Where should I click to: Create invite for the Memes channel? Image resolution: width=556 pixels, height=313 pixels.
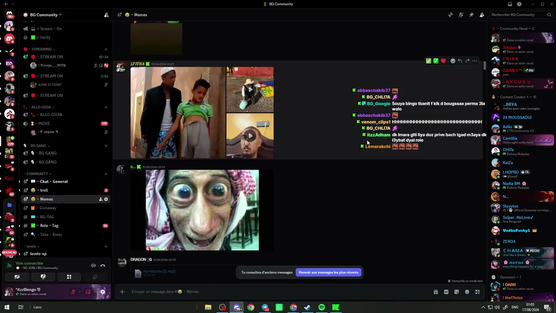(x=100, y=199)
